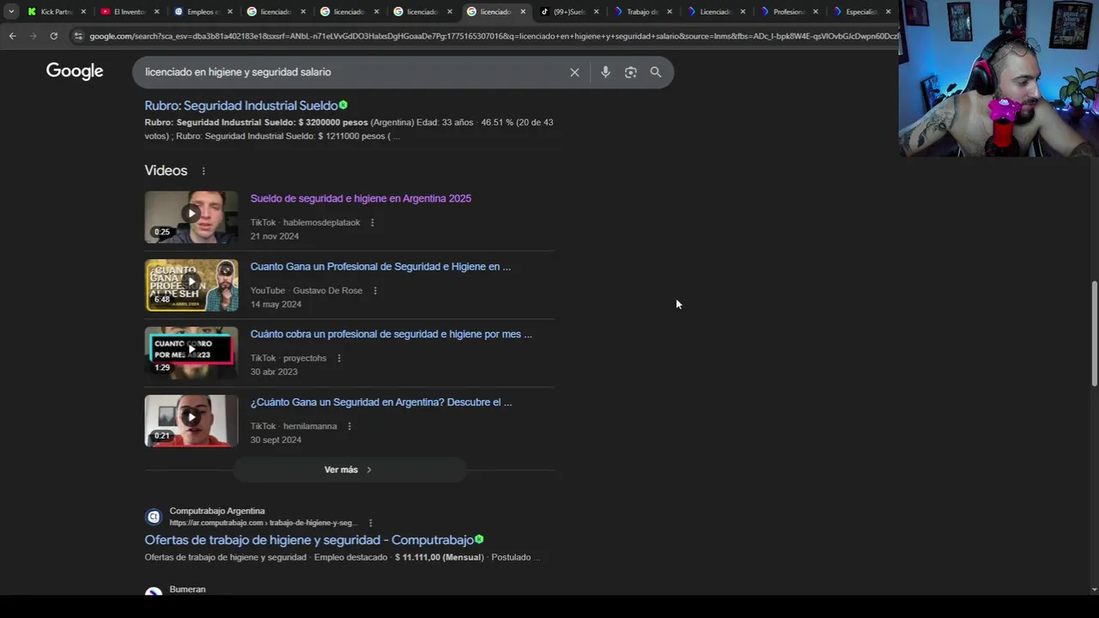This screenshot has width=1099, height=618.
Task: Close the El Inventor tab
Action: (x=156, y=11)
